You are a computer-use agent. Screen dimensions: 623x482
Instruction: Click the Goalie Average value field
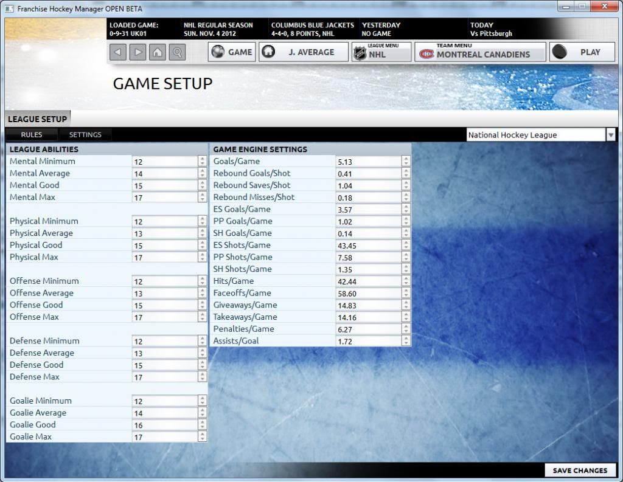[x=165, y=413]
